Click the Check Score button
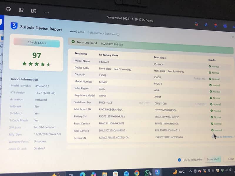235x176 pixels. pyautogui.click(x=37, y=43)
